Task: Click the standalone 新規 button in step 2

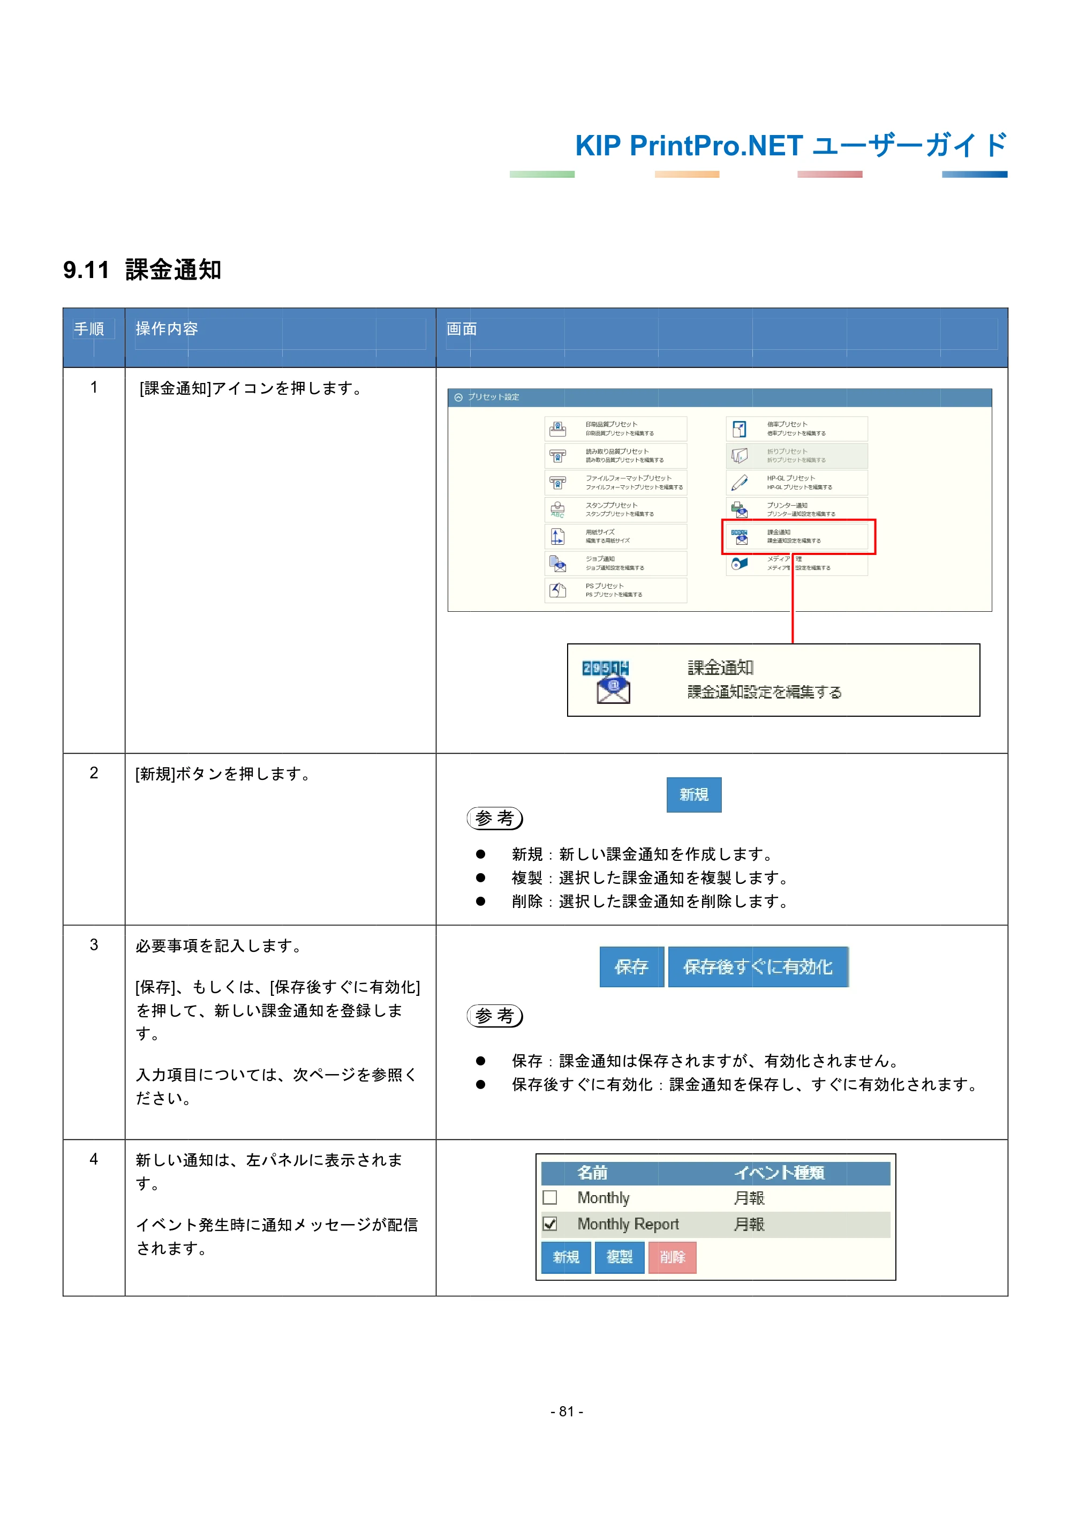Action: (693, 794)
